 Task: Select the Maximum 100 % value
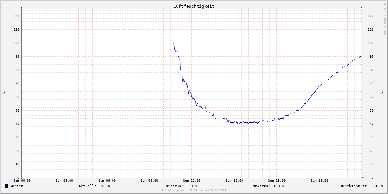point(278,186)
